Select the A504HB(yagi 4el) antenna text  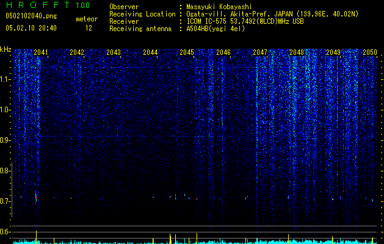216,29
